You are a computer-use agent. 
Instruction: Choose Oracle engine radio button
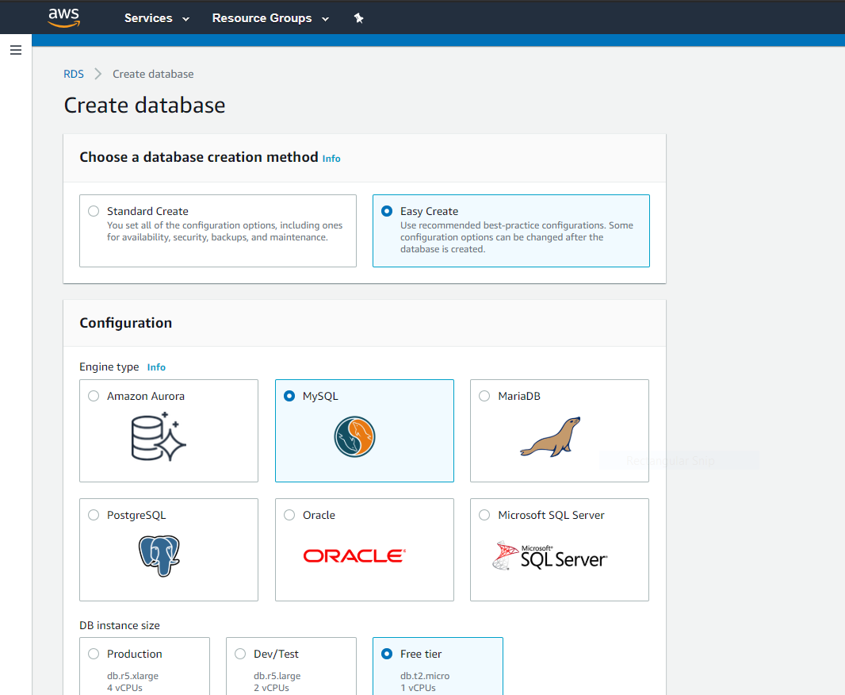[x=289, y=515]
